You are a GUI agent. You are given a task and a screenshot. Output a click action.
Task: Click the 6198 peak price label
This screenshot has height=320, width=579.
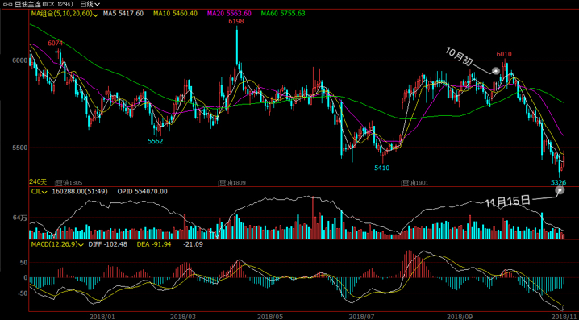click(236, 22)
